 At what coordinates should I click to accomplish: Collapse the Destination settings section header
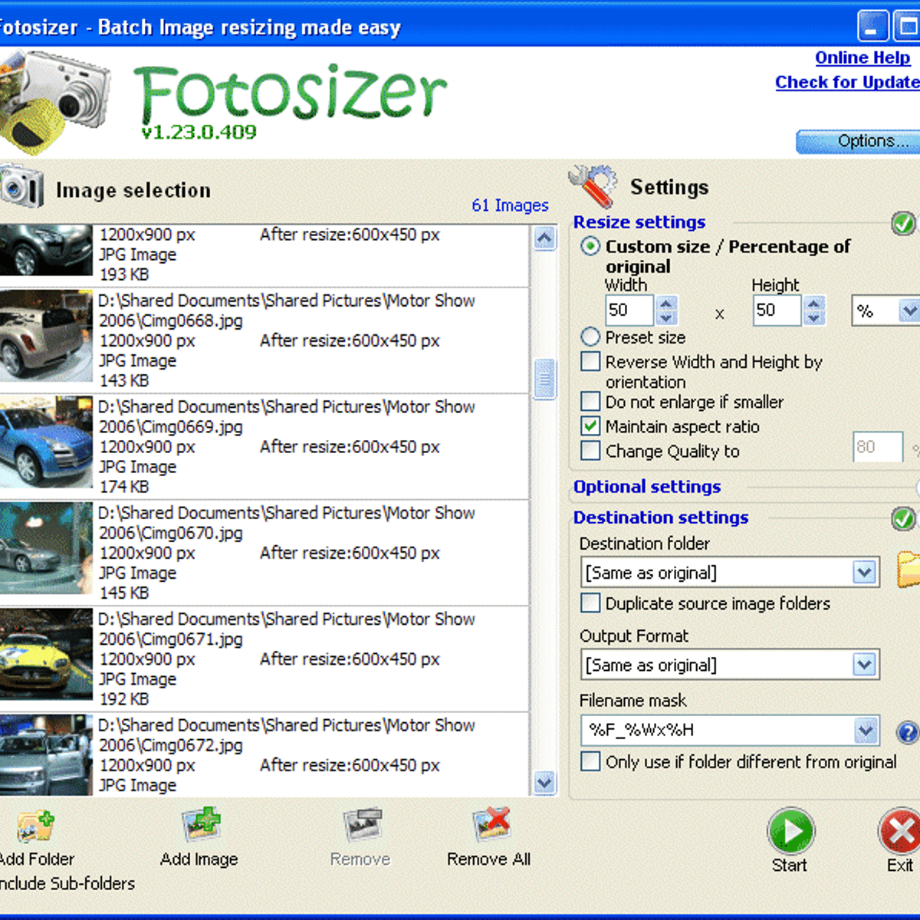(x=661, y=517)
